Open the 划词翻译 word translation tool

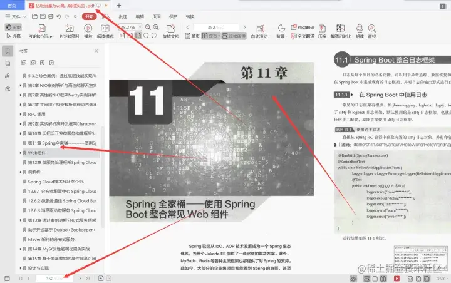point(303,28)
